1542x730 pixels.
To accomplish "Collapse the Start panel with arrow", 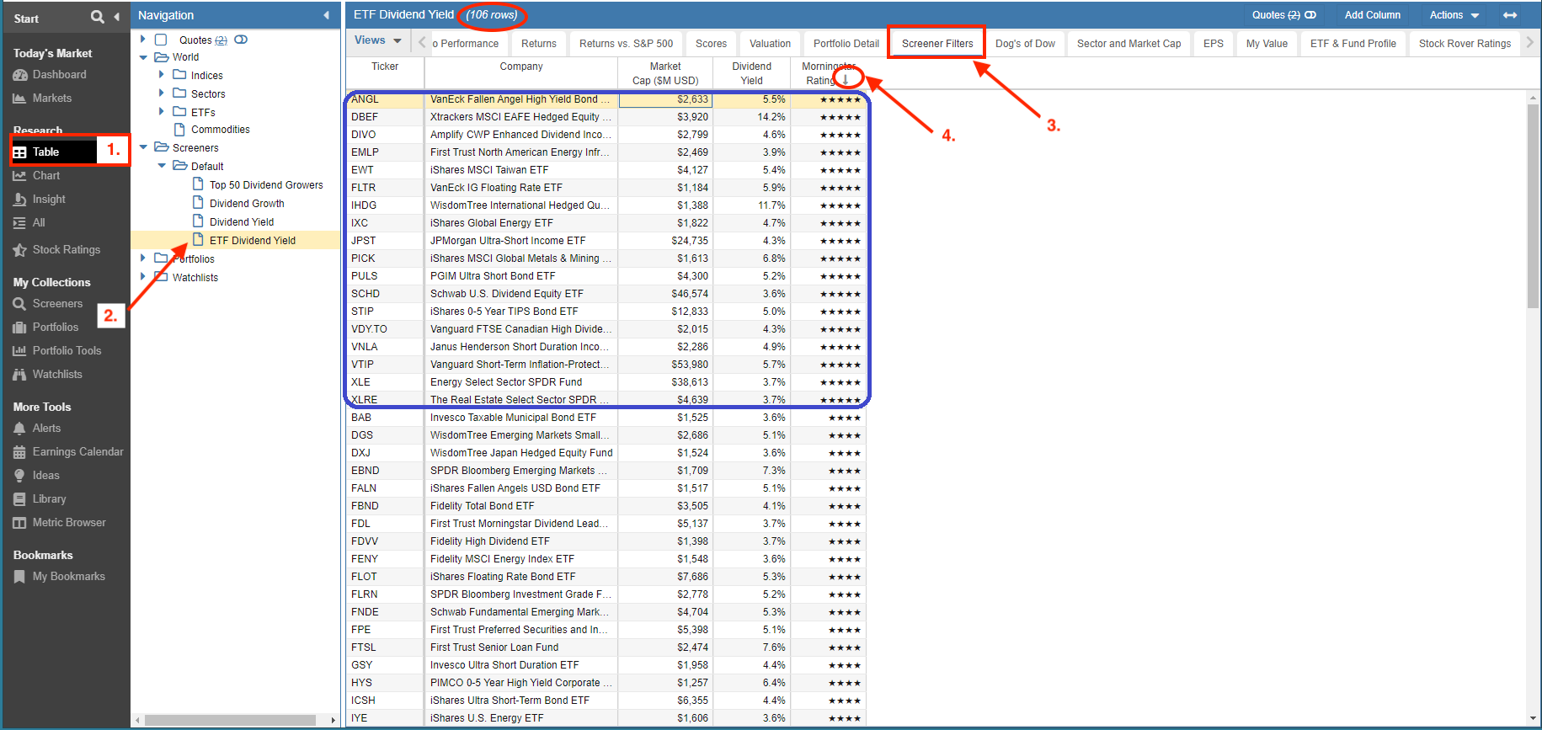I will click(x=117, y=17).
